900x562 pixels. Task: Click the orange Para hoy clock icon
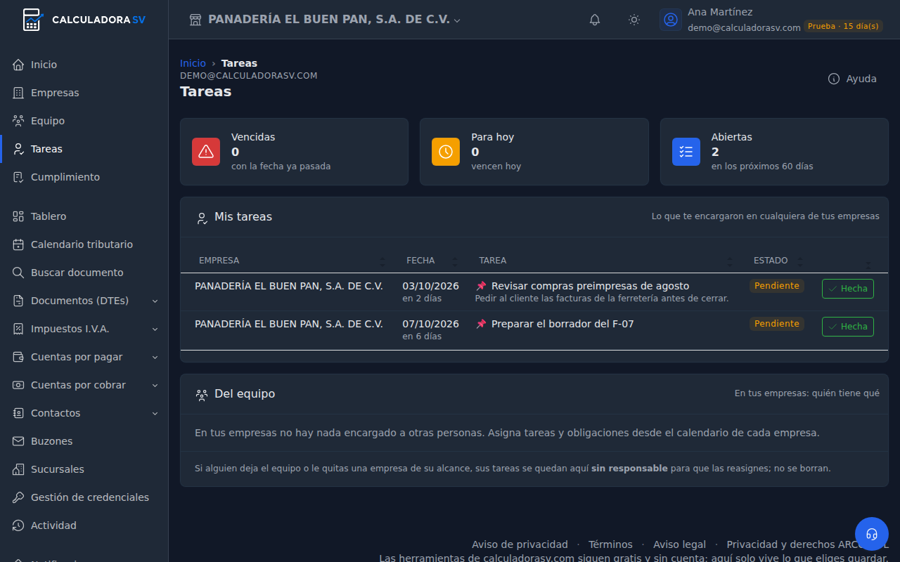(446, 152)
